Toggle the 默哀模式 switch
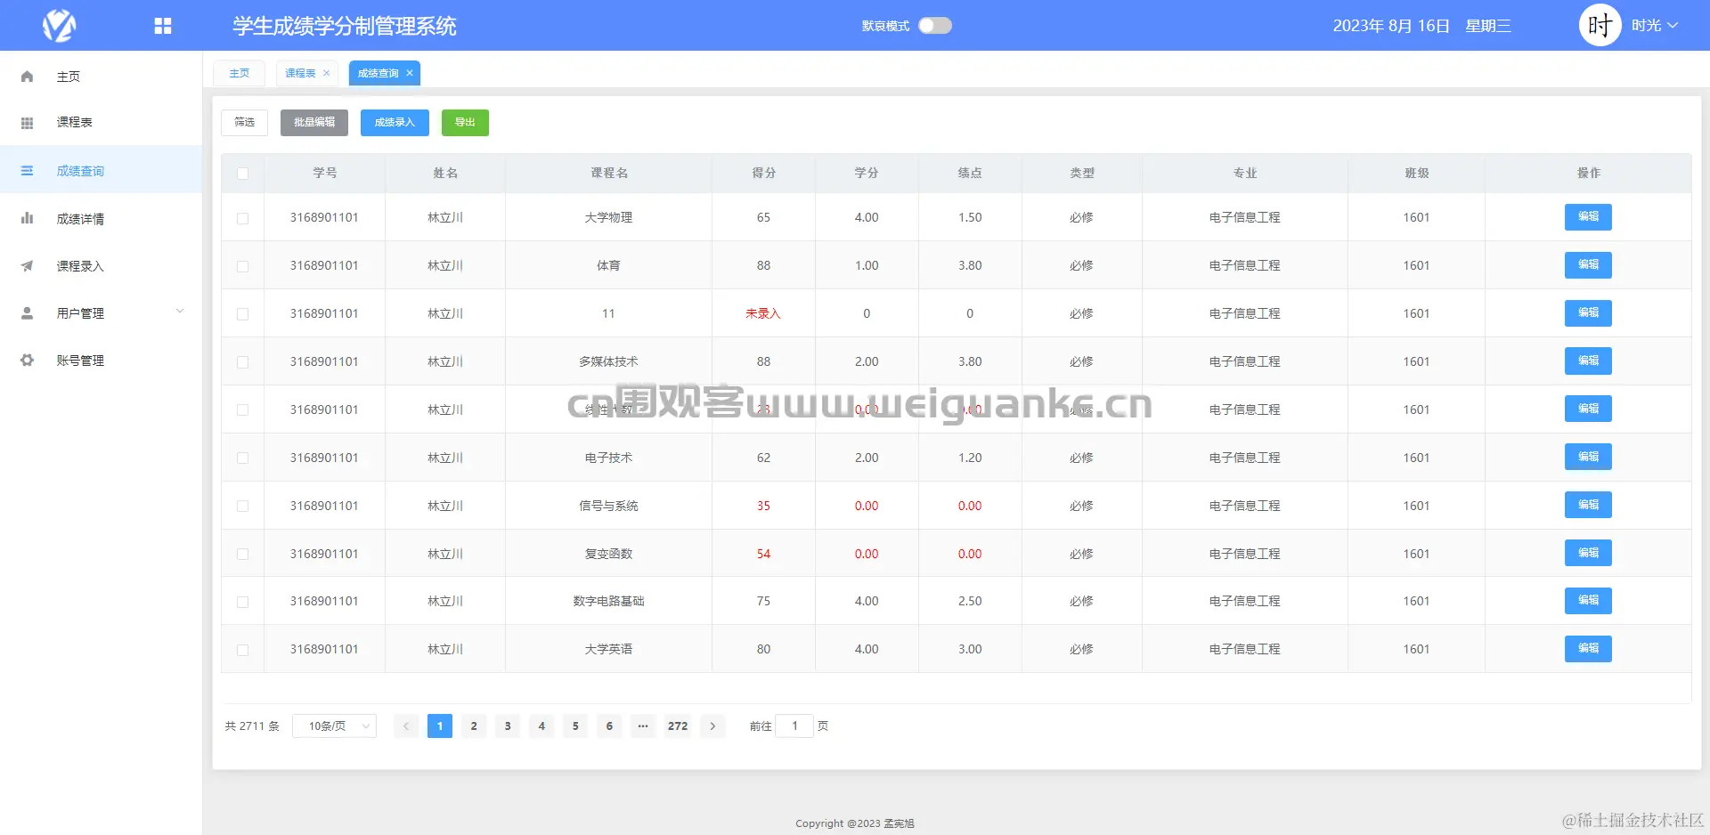1710x835 pixels. coord(935,26)
